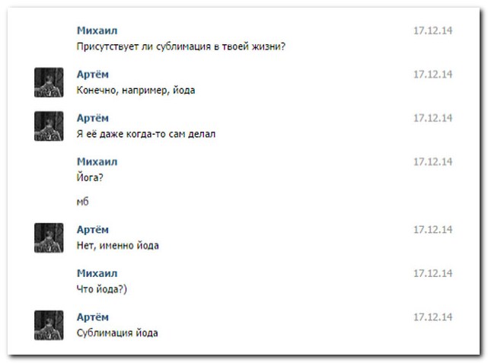Image resolution: width=488 pixels, height=363 pixels.
Task: Open Артём's name above 'Сублимация йода'
Action: point(93,317)
